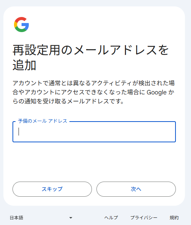The height and width of the screenshot is (225, 191).
Task: Click the word Google in the description
Action: (157, 92)
